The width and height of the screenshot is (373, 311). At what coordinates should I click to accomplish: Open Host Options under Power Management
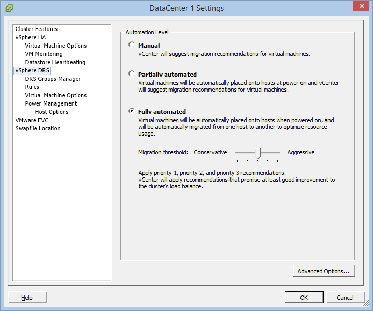tap(52, 112)
